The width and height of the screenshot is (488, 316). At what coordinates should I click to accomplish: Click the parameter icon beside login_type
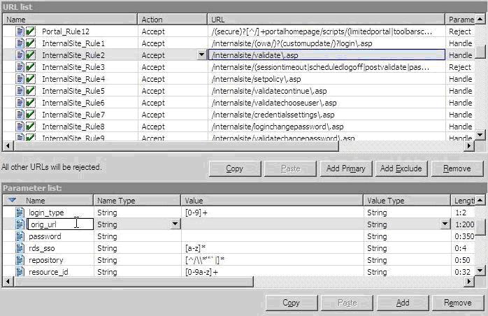coord(20,213)
